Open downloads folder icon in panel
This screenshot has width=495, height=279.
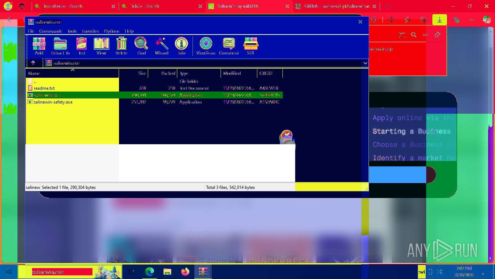click(402, 35)
